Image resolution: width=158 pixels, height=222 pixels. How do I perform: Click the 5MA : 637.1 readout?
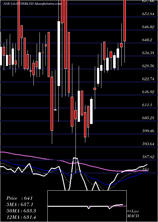(x=21, y=205)
